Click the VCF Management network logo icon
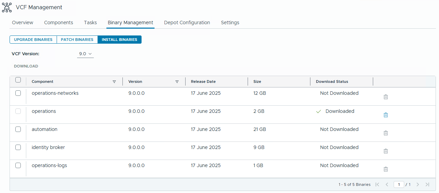439x193 pixels. click(x=7, y=7)
